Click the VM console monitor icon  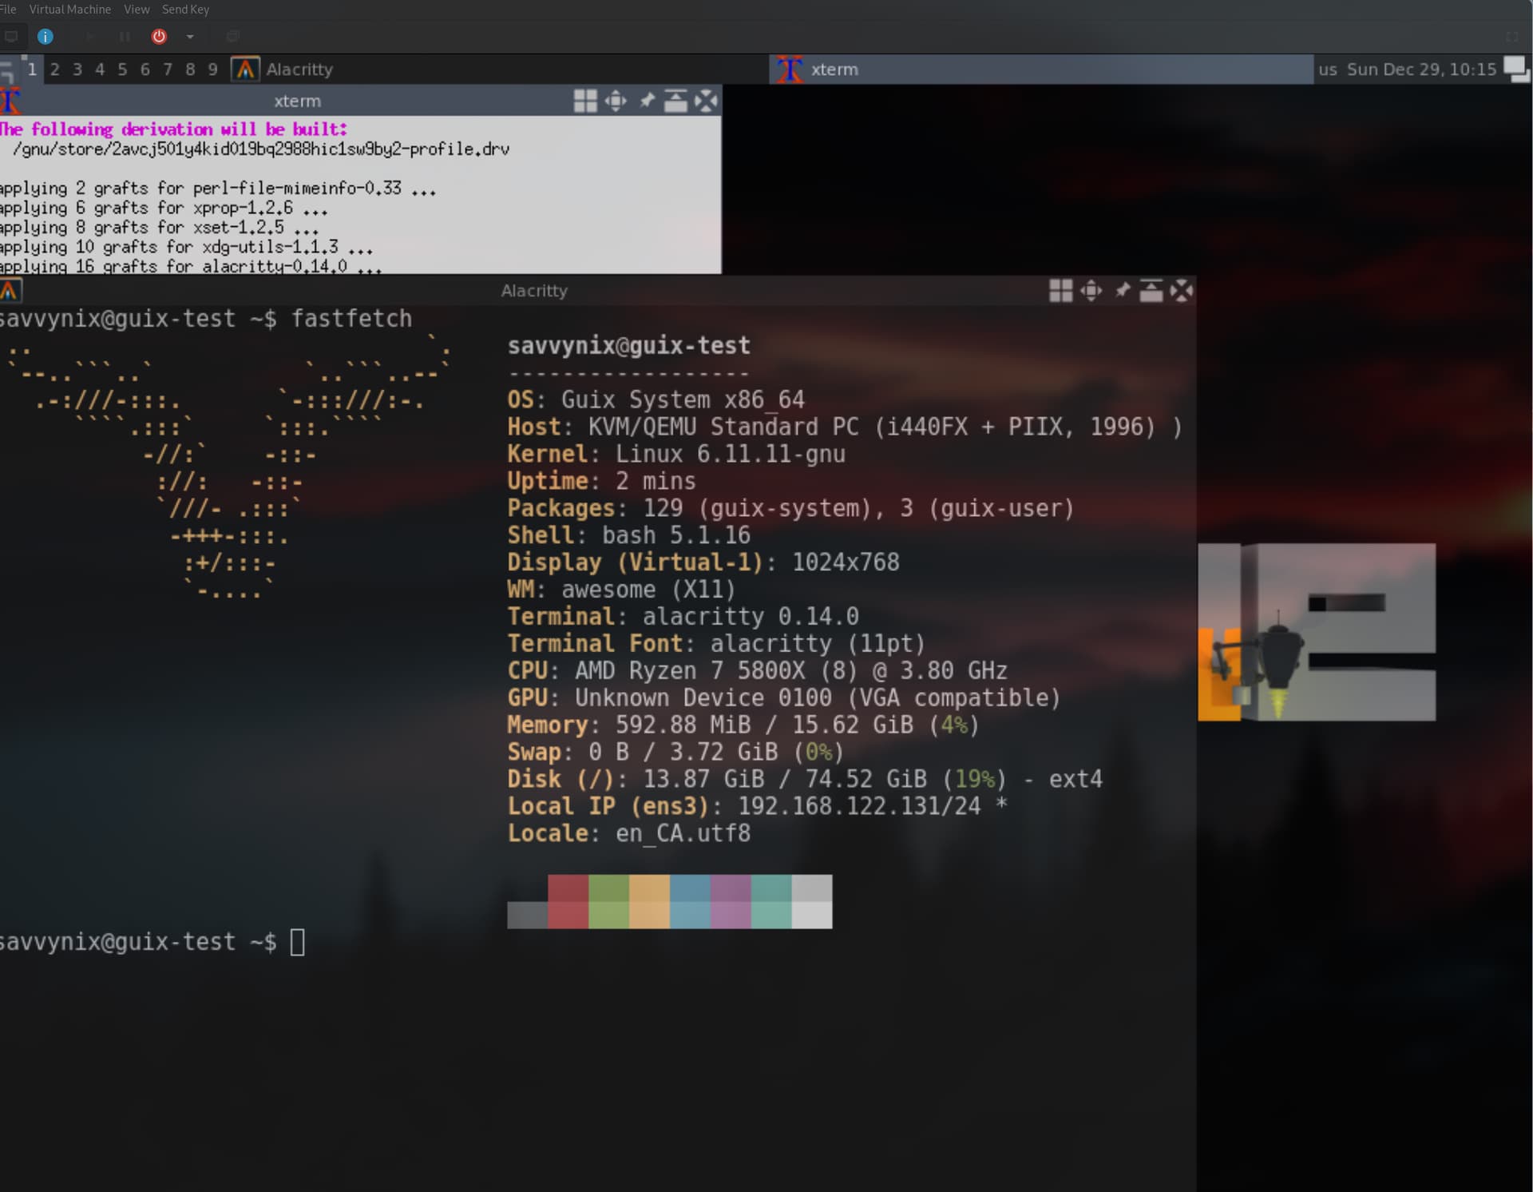[x=11, y=36]
